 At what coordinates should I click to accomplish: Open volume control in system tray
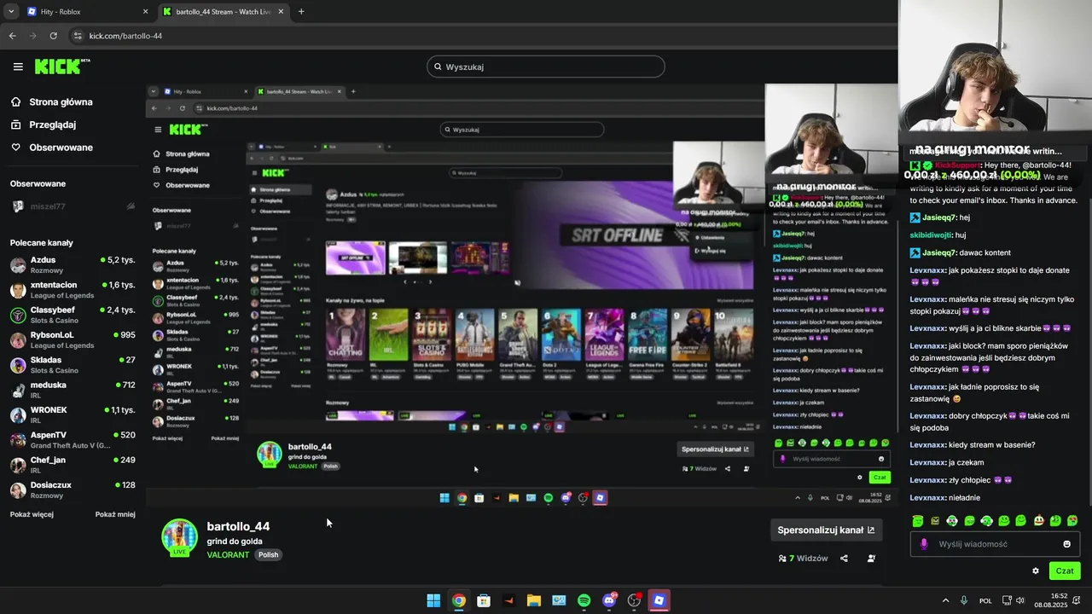pos(1020,600)
